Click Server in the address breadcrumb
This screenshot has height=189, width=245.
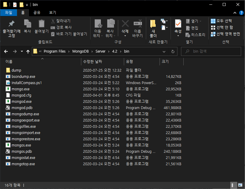click(100, 51)
